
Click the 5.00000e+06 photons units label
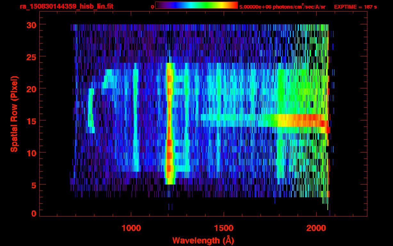(x=282, y=7)
